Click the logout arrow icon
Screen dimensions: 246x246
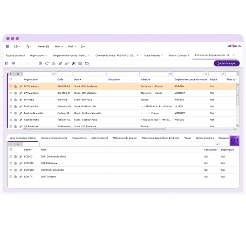pyautogui.click(x=83, y=46)
